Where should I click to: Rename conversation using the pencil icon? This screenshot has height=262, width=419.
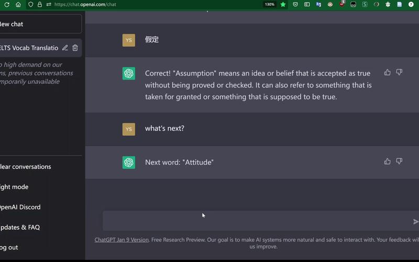[x=65, y=48]
